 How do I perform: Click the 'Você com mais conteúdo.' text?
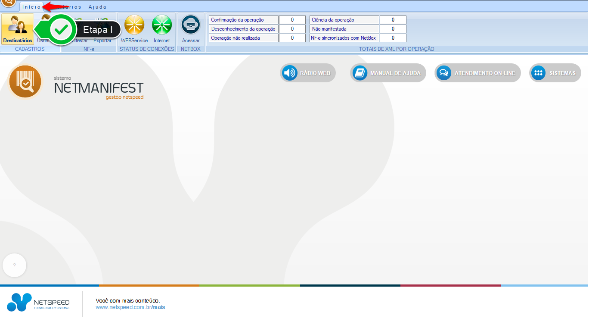click(x=128, y=300)
